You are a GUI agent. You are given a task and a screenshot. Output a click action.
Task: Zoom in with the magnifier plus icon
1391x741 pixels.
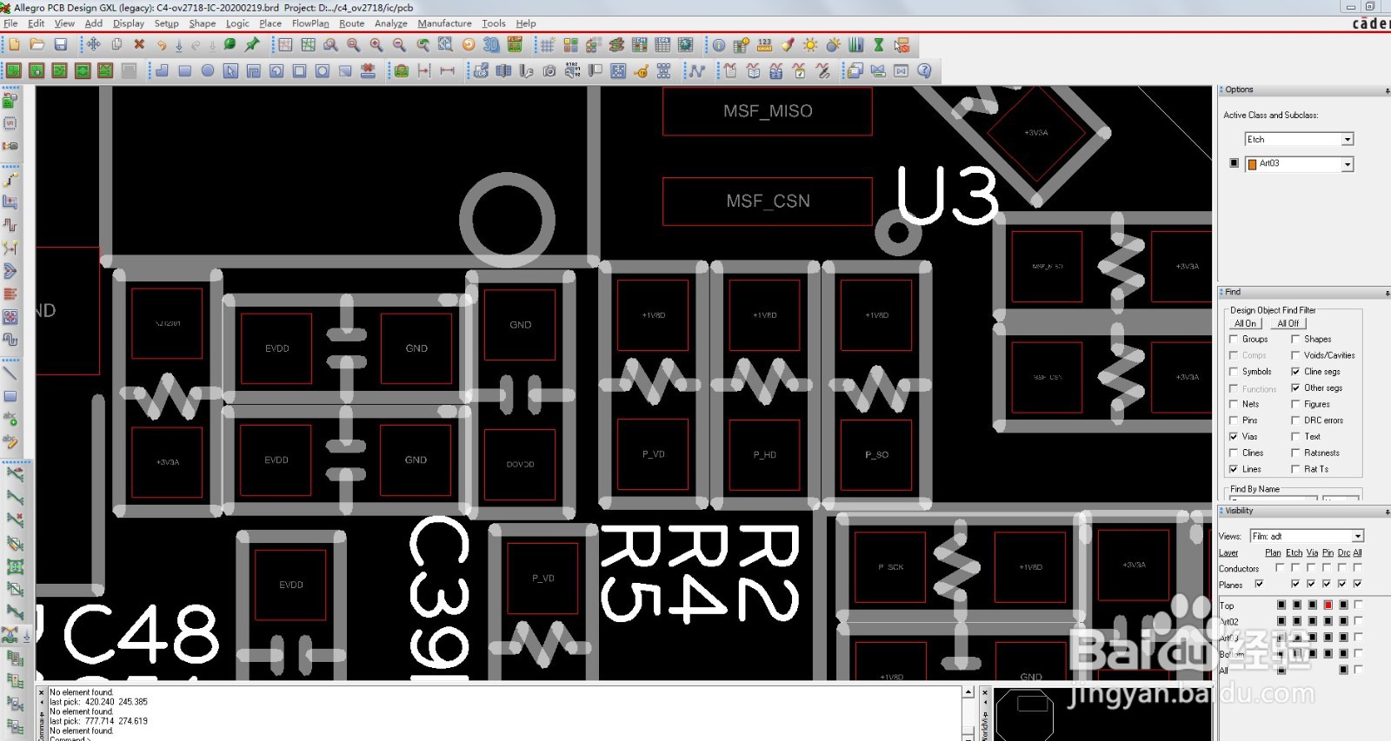[x=376, y=44]
